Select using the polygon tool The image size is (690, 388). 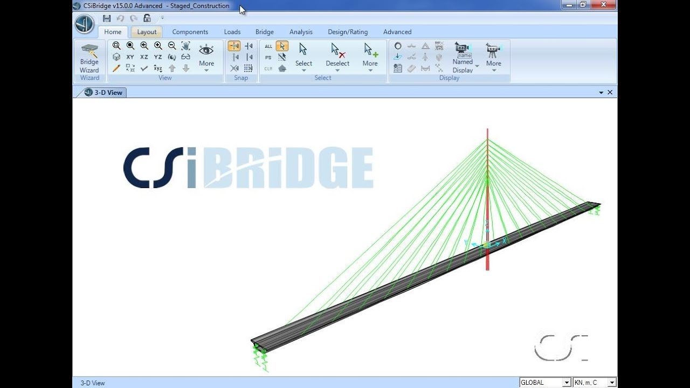282,68
